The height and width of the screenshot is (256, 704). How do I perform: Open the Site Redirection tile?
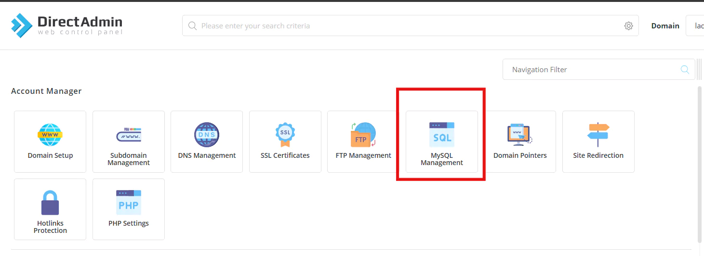click(598, 141)
